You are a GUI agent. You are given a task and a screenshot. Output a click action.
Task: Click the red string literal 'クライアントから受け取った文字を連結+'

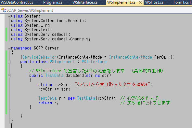[112, 84]
